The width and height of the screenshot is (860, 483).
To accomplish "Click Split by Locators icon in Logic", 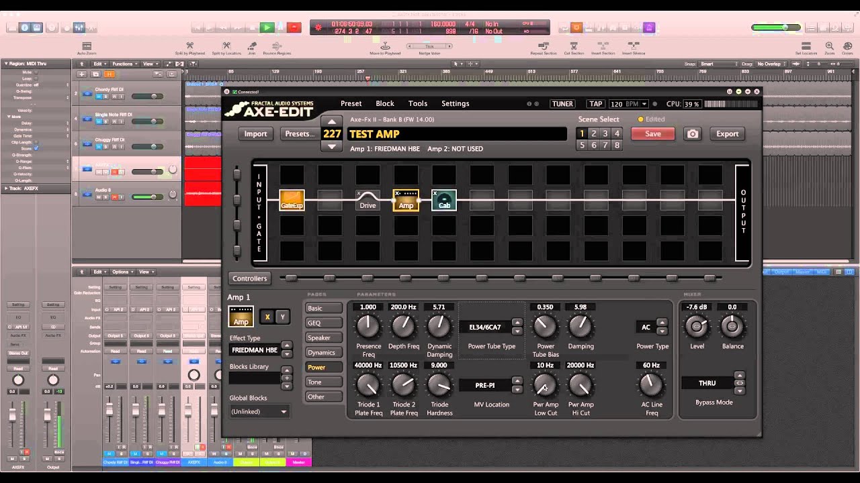I will point(226,46).
